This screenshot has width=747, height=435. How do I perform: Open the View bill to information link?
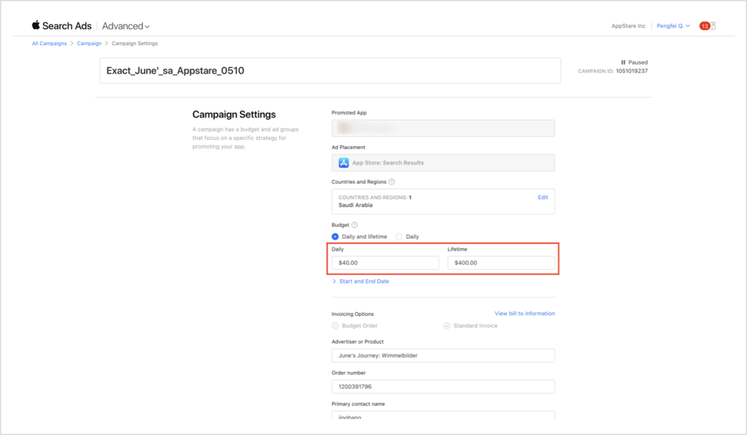click(524, 314)
